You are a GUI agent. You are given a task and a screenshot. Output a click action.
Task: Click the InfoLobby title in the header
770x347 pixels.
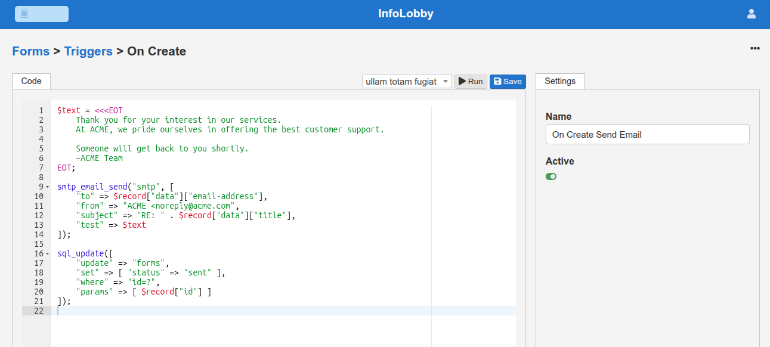(x=406, y=14)
